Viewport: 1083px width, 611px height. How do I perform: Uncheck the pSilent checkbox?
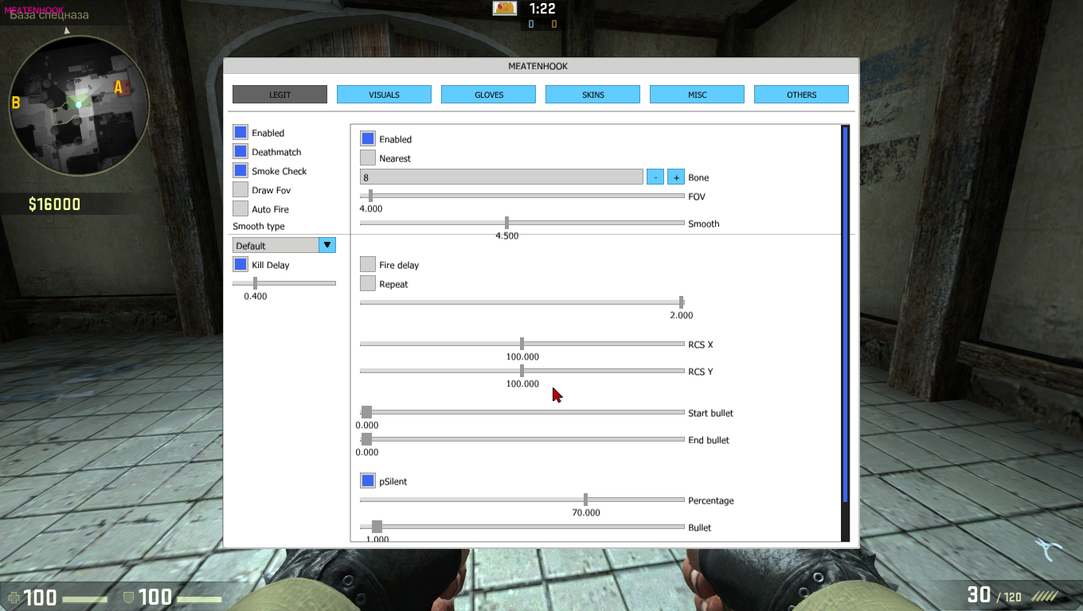[368, 481]
